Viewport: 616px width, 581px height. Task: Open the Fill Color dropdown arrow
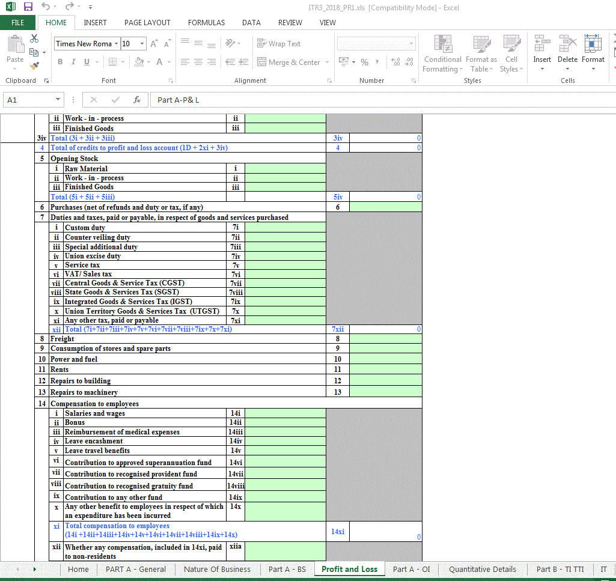coord(148,62)
